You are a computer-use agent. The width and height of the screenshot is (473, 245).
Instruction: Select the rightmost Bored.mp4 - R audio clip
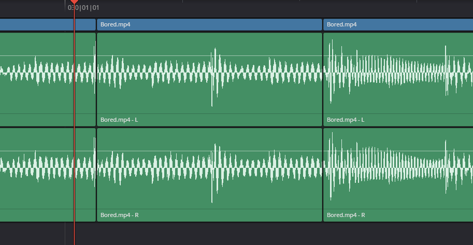398,175
